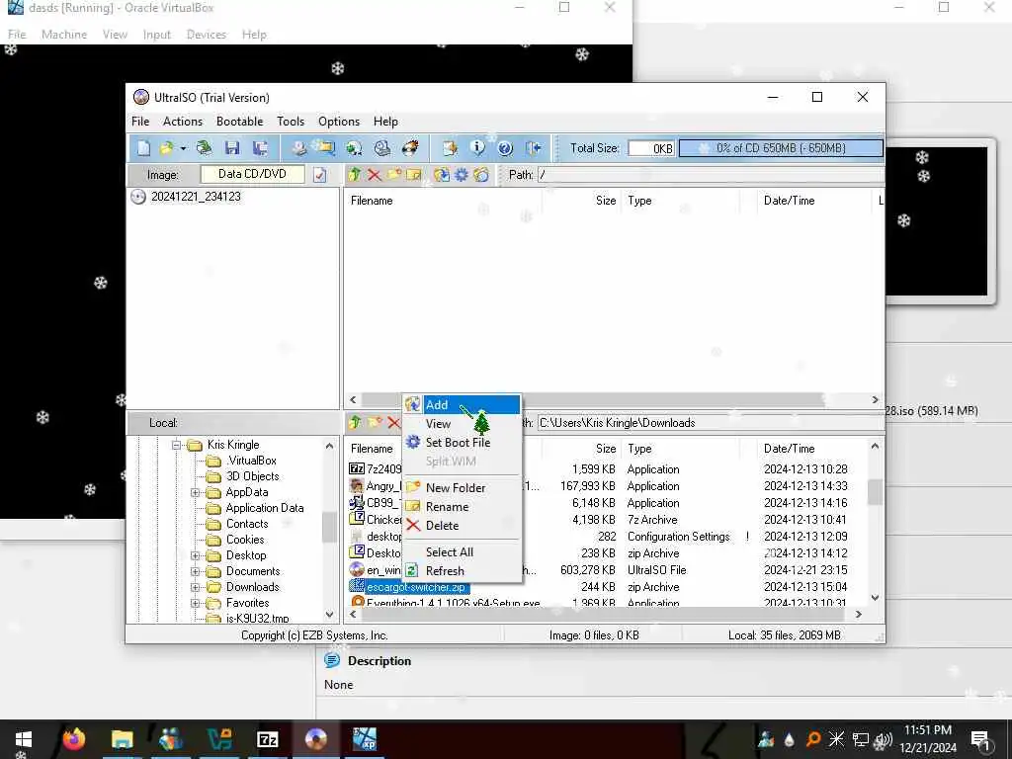This screenshot has height=759, width=1012.
Task: Choose Select All in the context menu
Action: [463, 552]
